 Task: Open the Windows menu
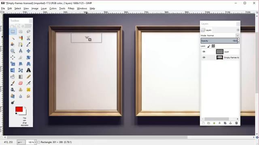click(x=82, y=8)
